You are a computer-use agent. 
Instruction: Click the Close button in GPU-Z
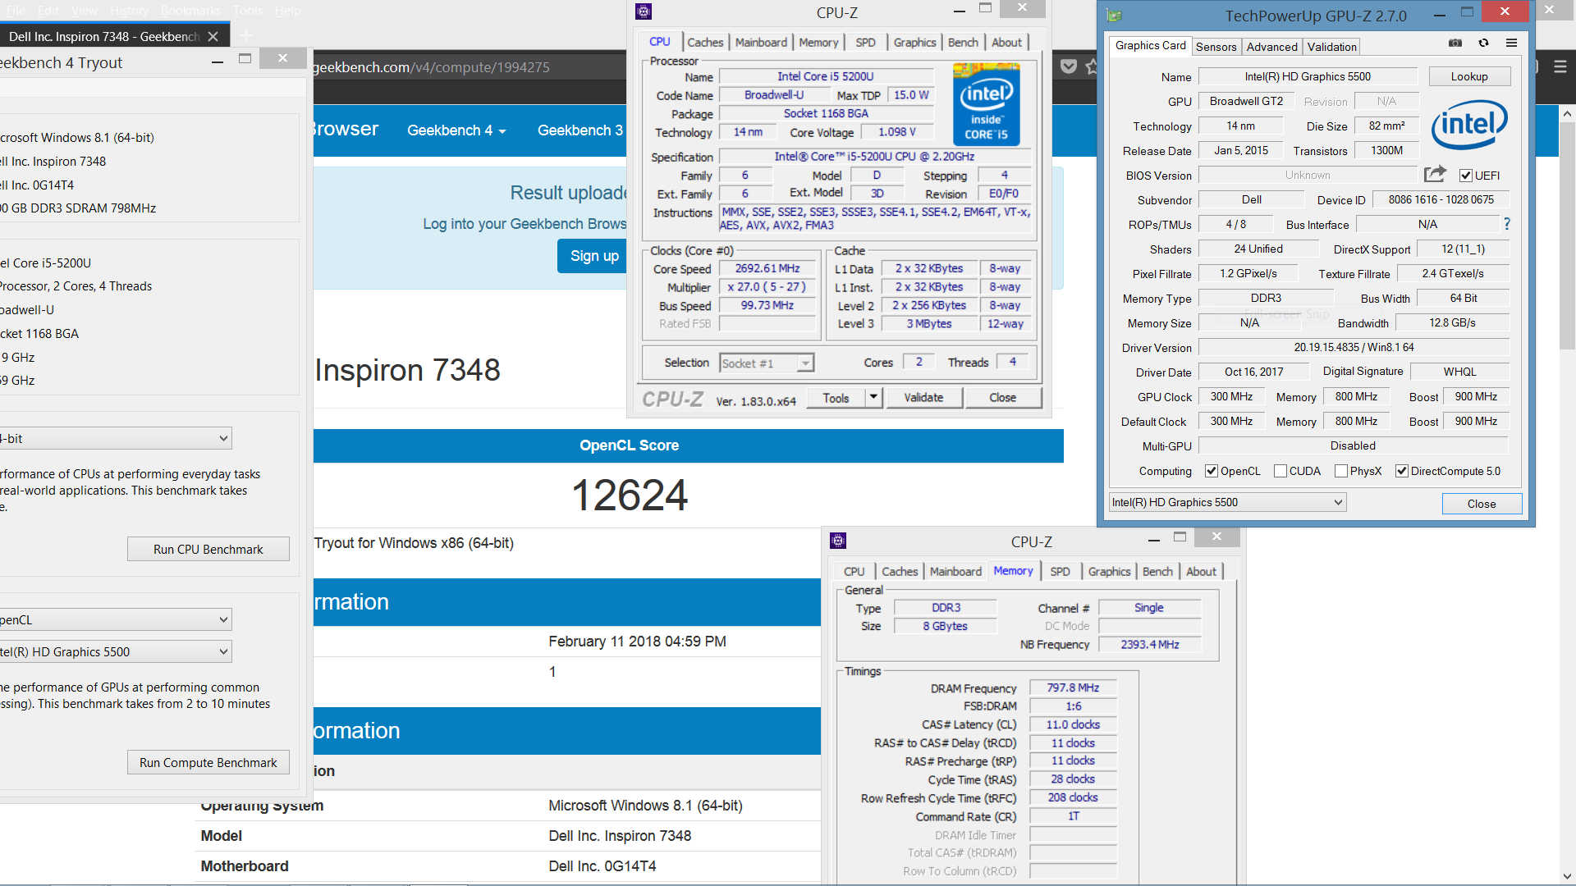[1482, 504]
